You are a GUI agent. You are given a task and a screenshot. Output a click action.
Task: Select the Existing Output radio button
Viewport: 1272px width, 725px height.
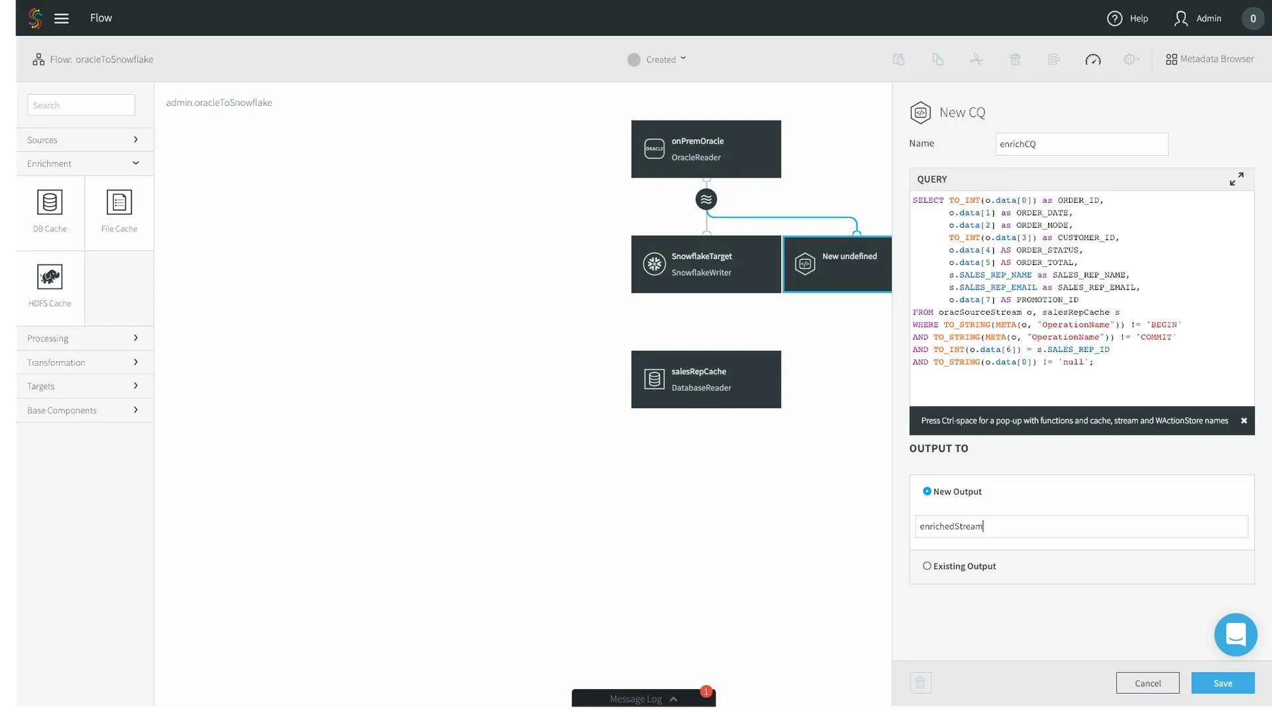click(x=927, y=566)
